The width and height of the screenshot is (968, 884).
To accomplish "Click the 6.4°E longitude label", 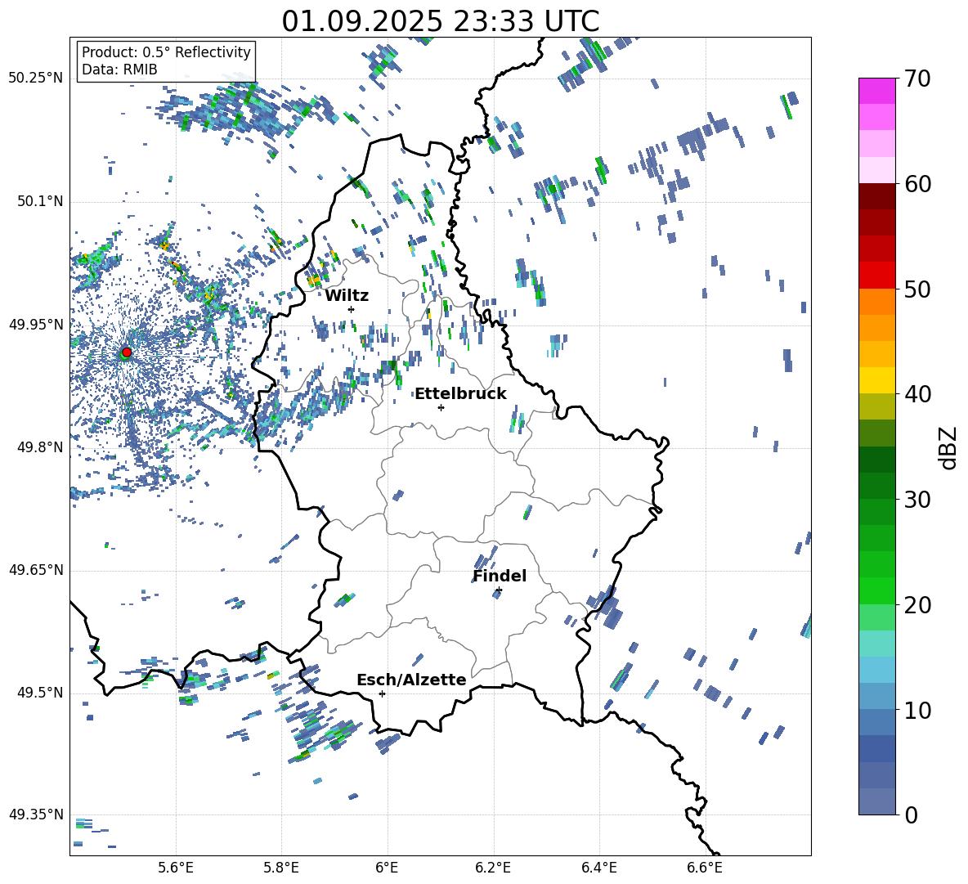I will click(x=598, y=868).
